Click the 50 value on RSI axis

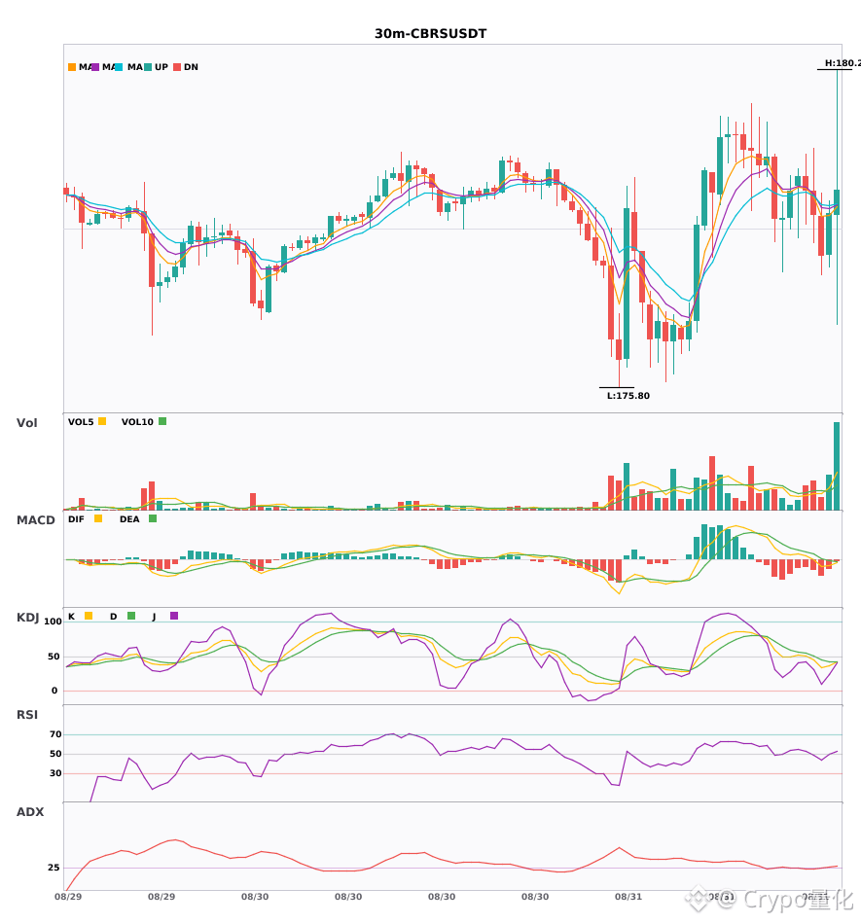[55, 754]
